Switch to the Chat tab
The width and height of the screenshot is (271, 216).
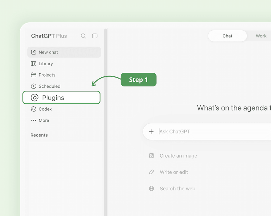(227, 36)
